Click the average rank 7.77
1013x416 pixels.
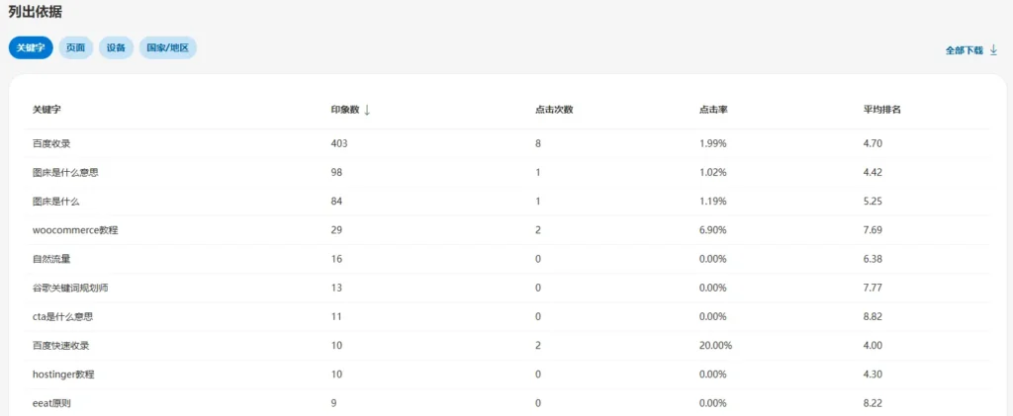(873, 288)
